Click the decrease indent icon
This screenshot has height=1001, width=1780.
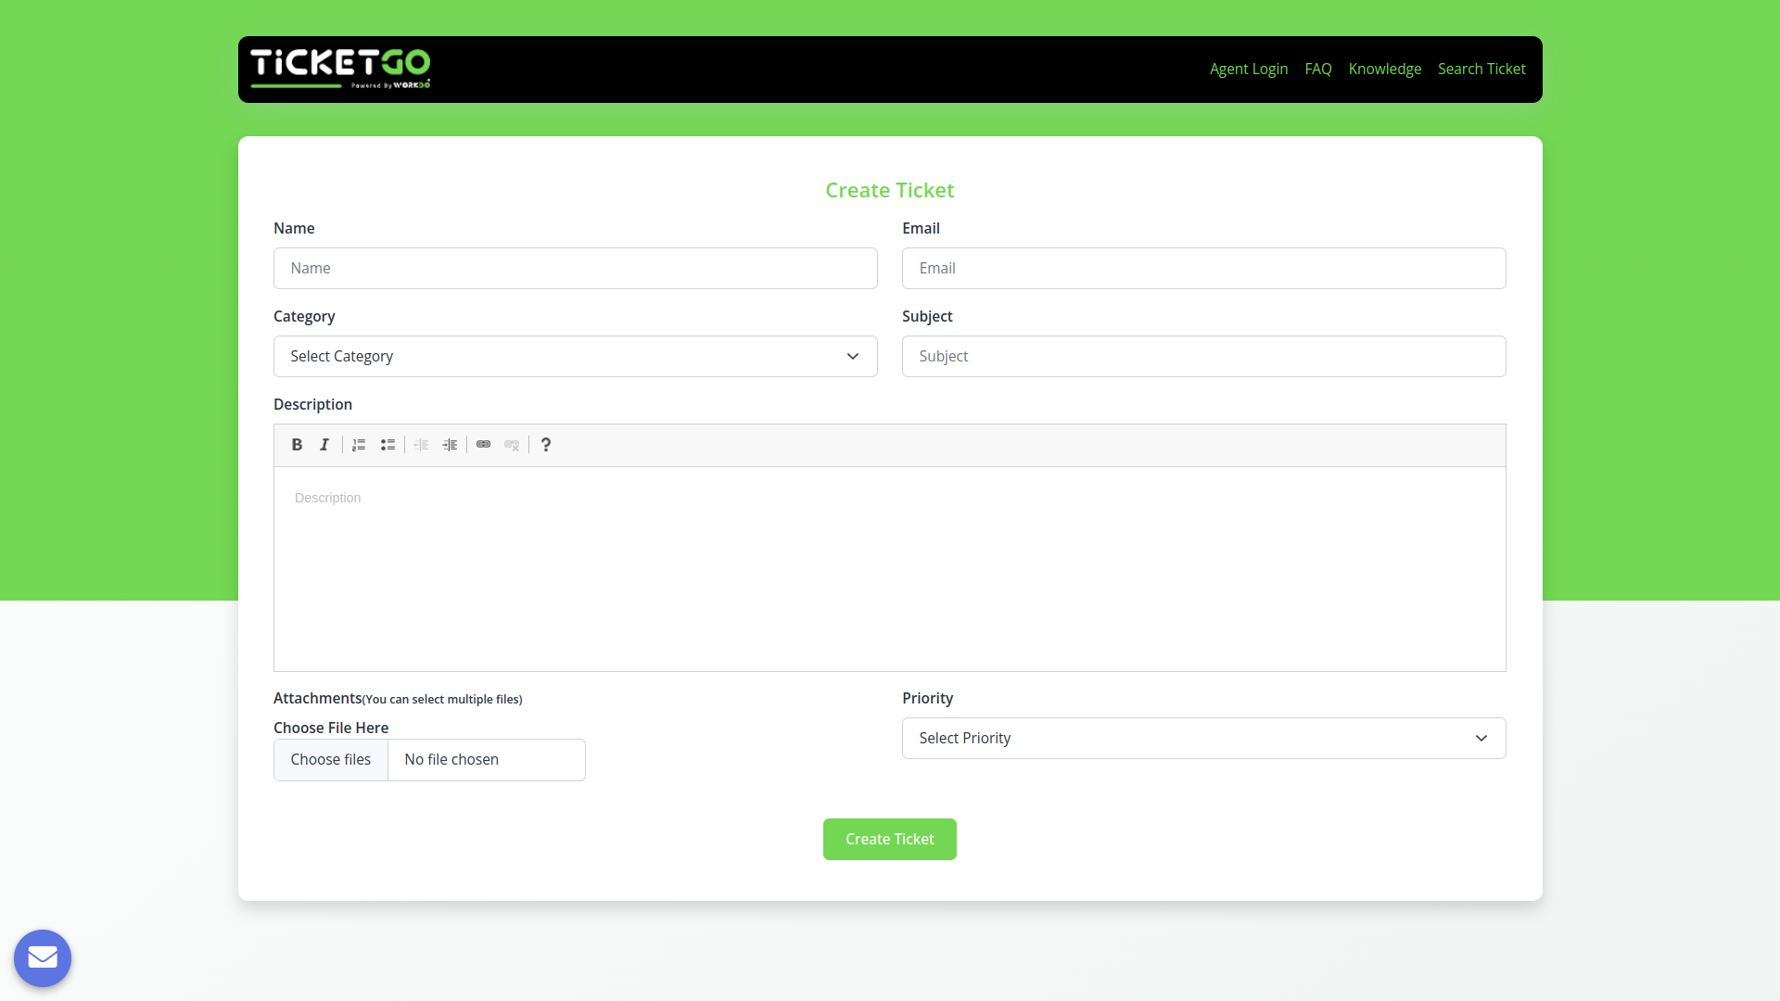pyautogui.click(x=421, y=445)
